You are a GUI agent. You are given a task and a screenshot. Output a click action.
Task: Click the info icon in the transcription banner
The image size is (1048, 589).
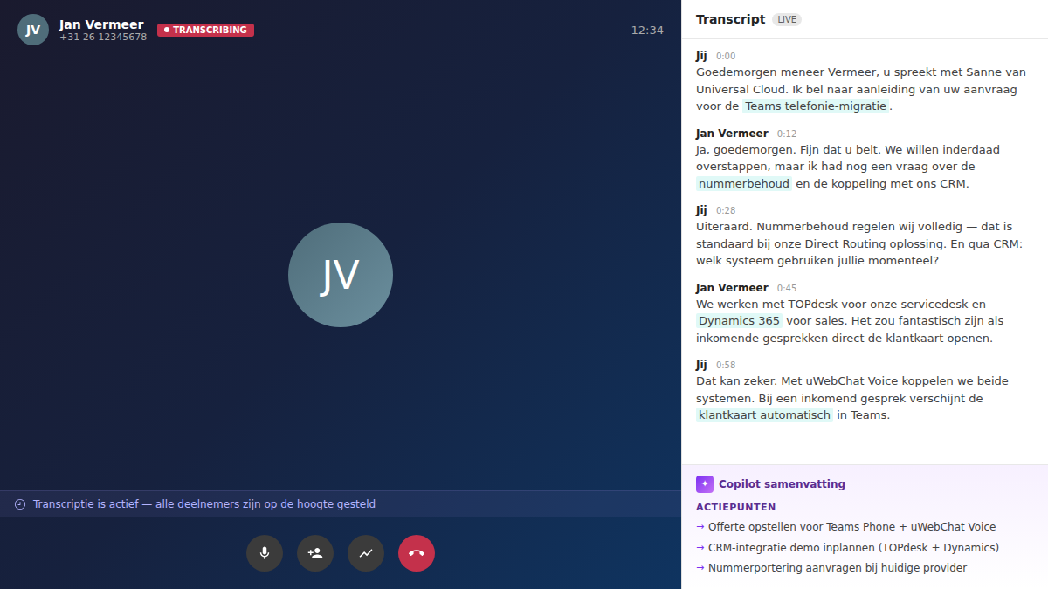coord(19,503)
